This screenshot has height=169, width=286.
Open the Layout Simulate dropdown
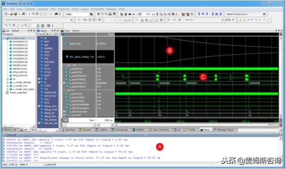coord(264,14)
